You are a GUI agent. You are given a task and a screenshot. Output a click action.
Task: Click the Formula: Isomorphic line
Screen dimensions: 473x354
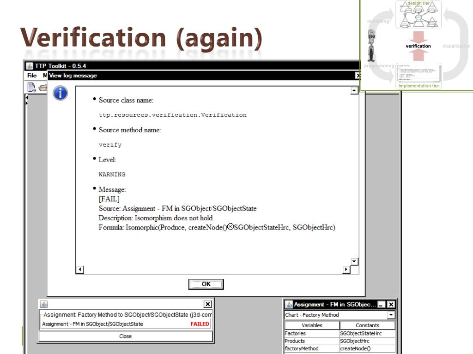click(x=217, y=227)
